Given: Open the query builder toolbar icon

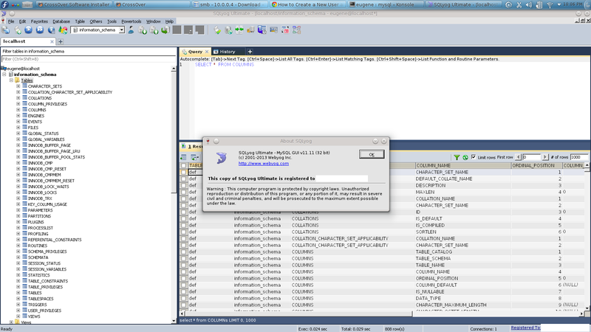Looking at the screenshot, I should 285,30.
